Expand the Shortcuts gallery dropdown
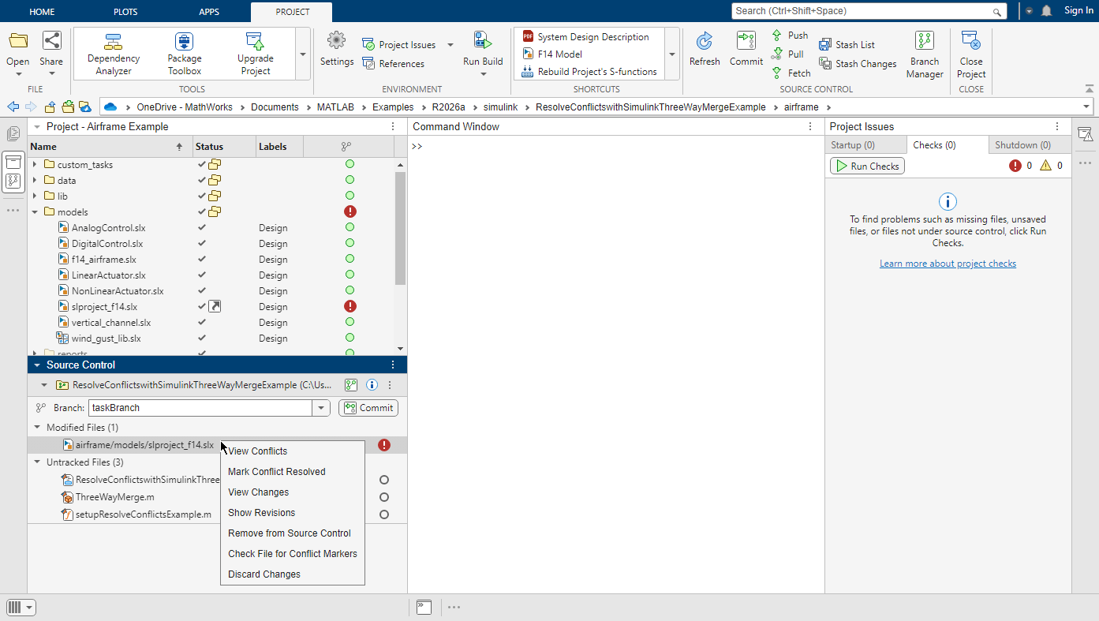 pos(672,54)
